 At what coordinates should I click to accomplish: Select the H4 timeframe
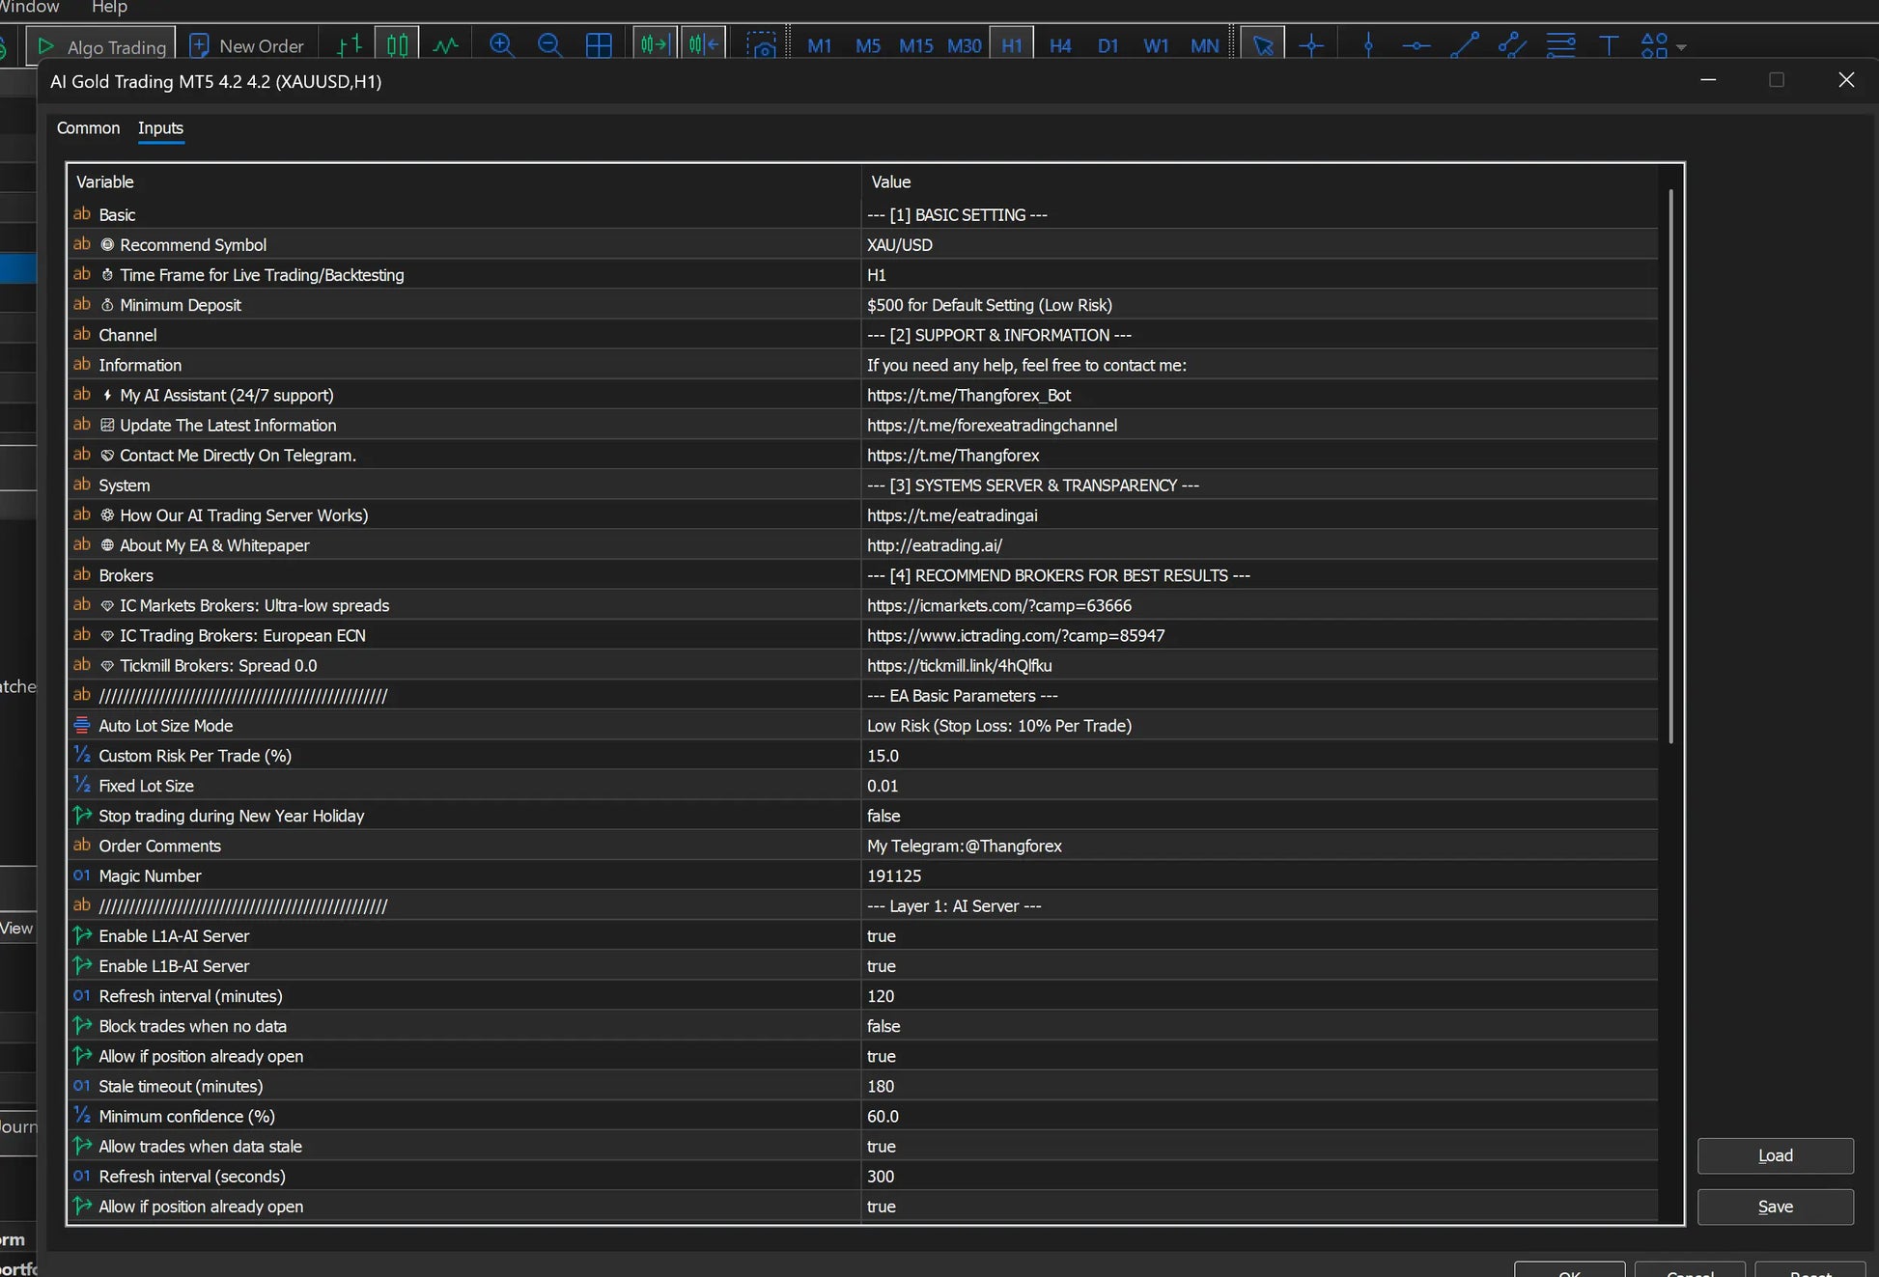click(1060, 45)
